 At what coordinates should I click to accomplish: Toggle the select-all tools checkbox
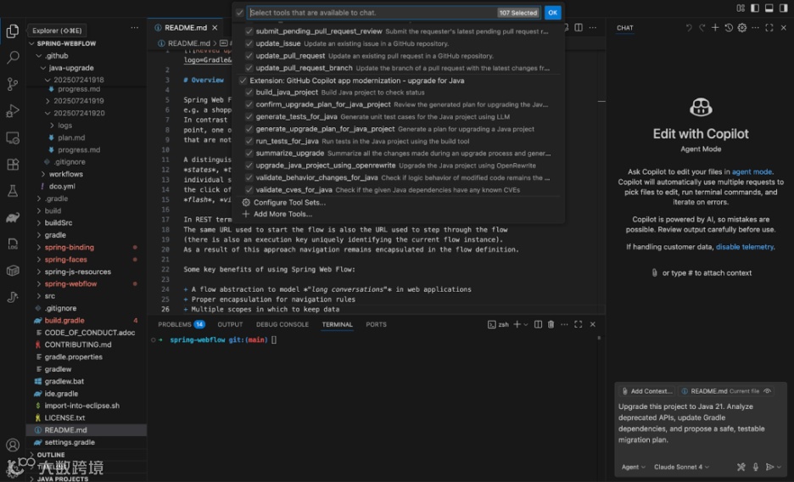[x=239, y=13]
